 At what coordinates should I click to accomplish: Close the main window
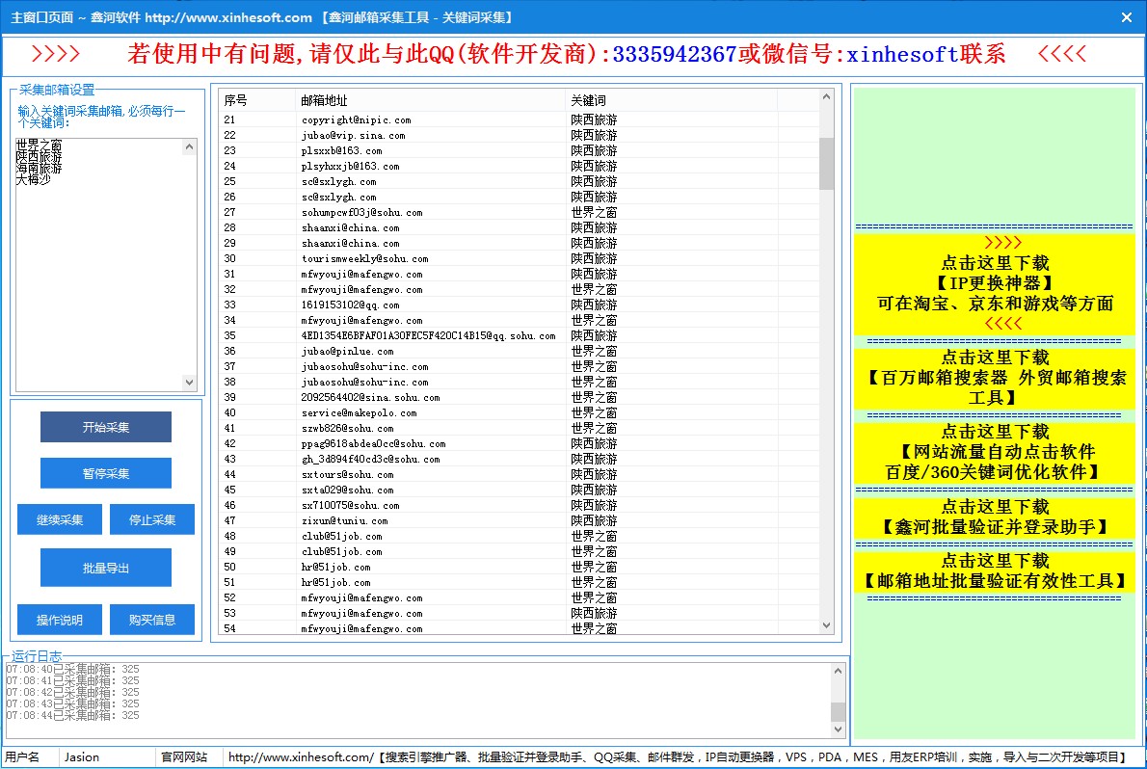[x=1127, y=16]
